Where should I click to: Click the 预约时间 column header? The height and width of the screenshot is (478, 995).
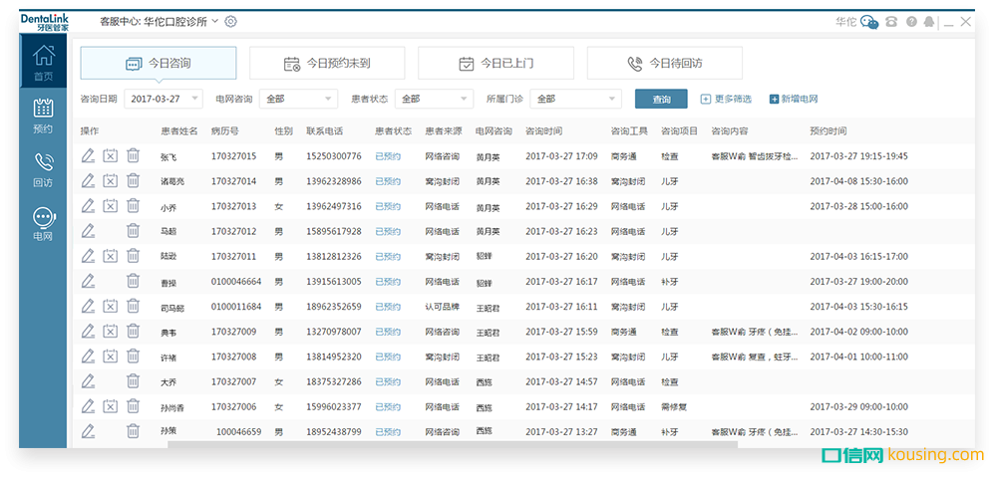coord(829,131)
